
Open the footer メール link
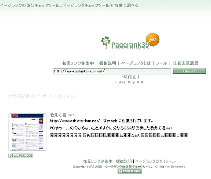point(171,161)
